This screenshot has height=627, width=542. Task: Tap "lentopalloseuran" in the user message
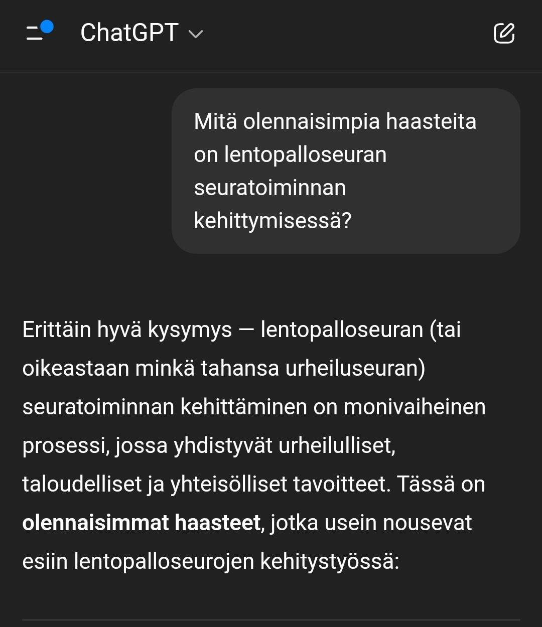click(x=305, y=154)
